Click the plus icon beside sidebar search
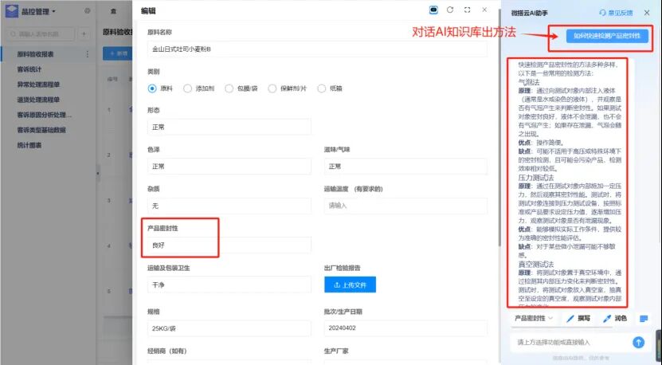Image resolution: width=662 pixels, height=365 pixels. [x=84, y=33]
